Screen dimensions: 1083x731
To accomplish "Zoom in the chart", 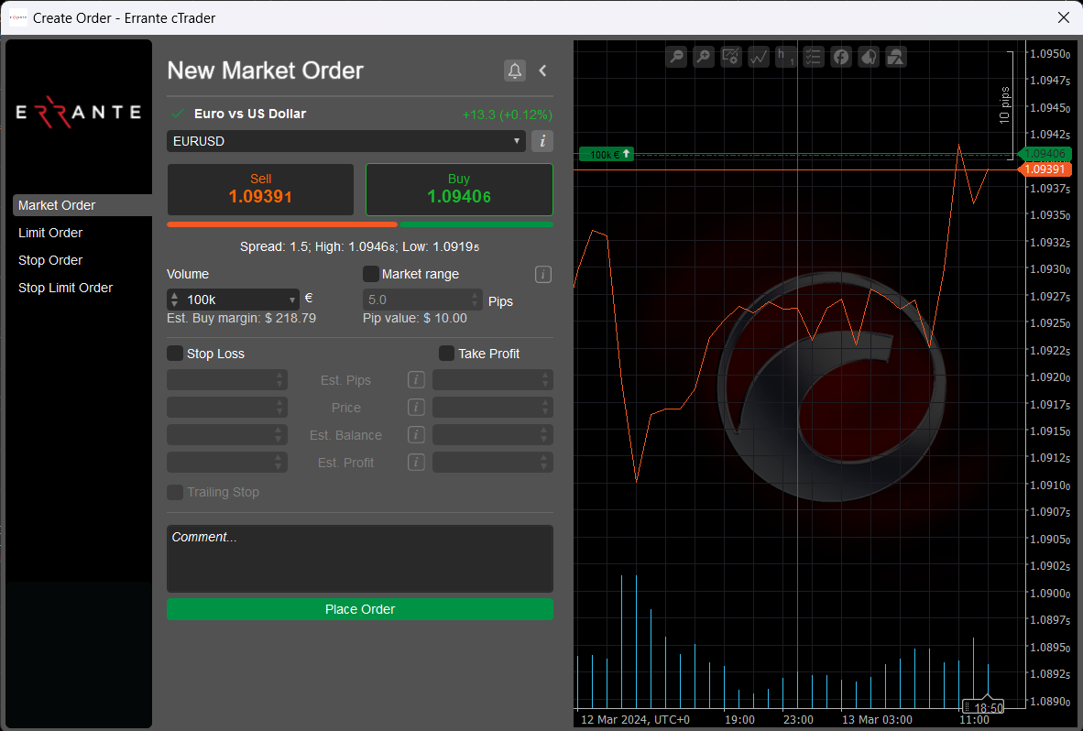I will coord(704,57).
